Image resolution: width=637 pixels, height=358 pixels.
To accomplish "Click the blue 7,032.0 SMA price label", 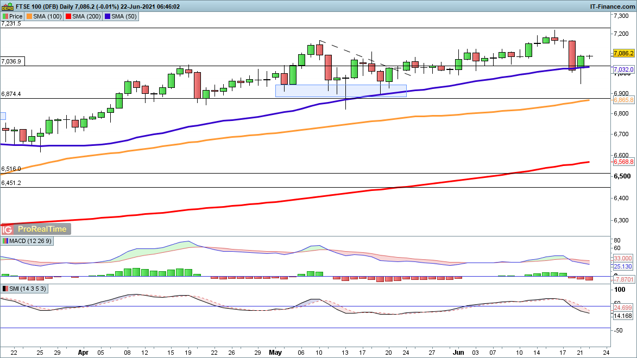I will pos(623,70).
